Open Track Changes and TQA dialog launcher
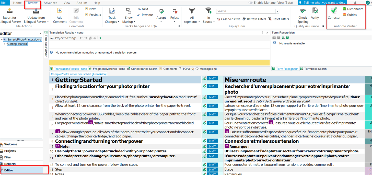This screenshot has width=372, height=175. [179, 26]
